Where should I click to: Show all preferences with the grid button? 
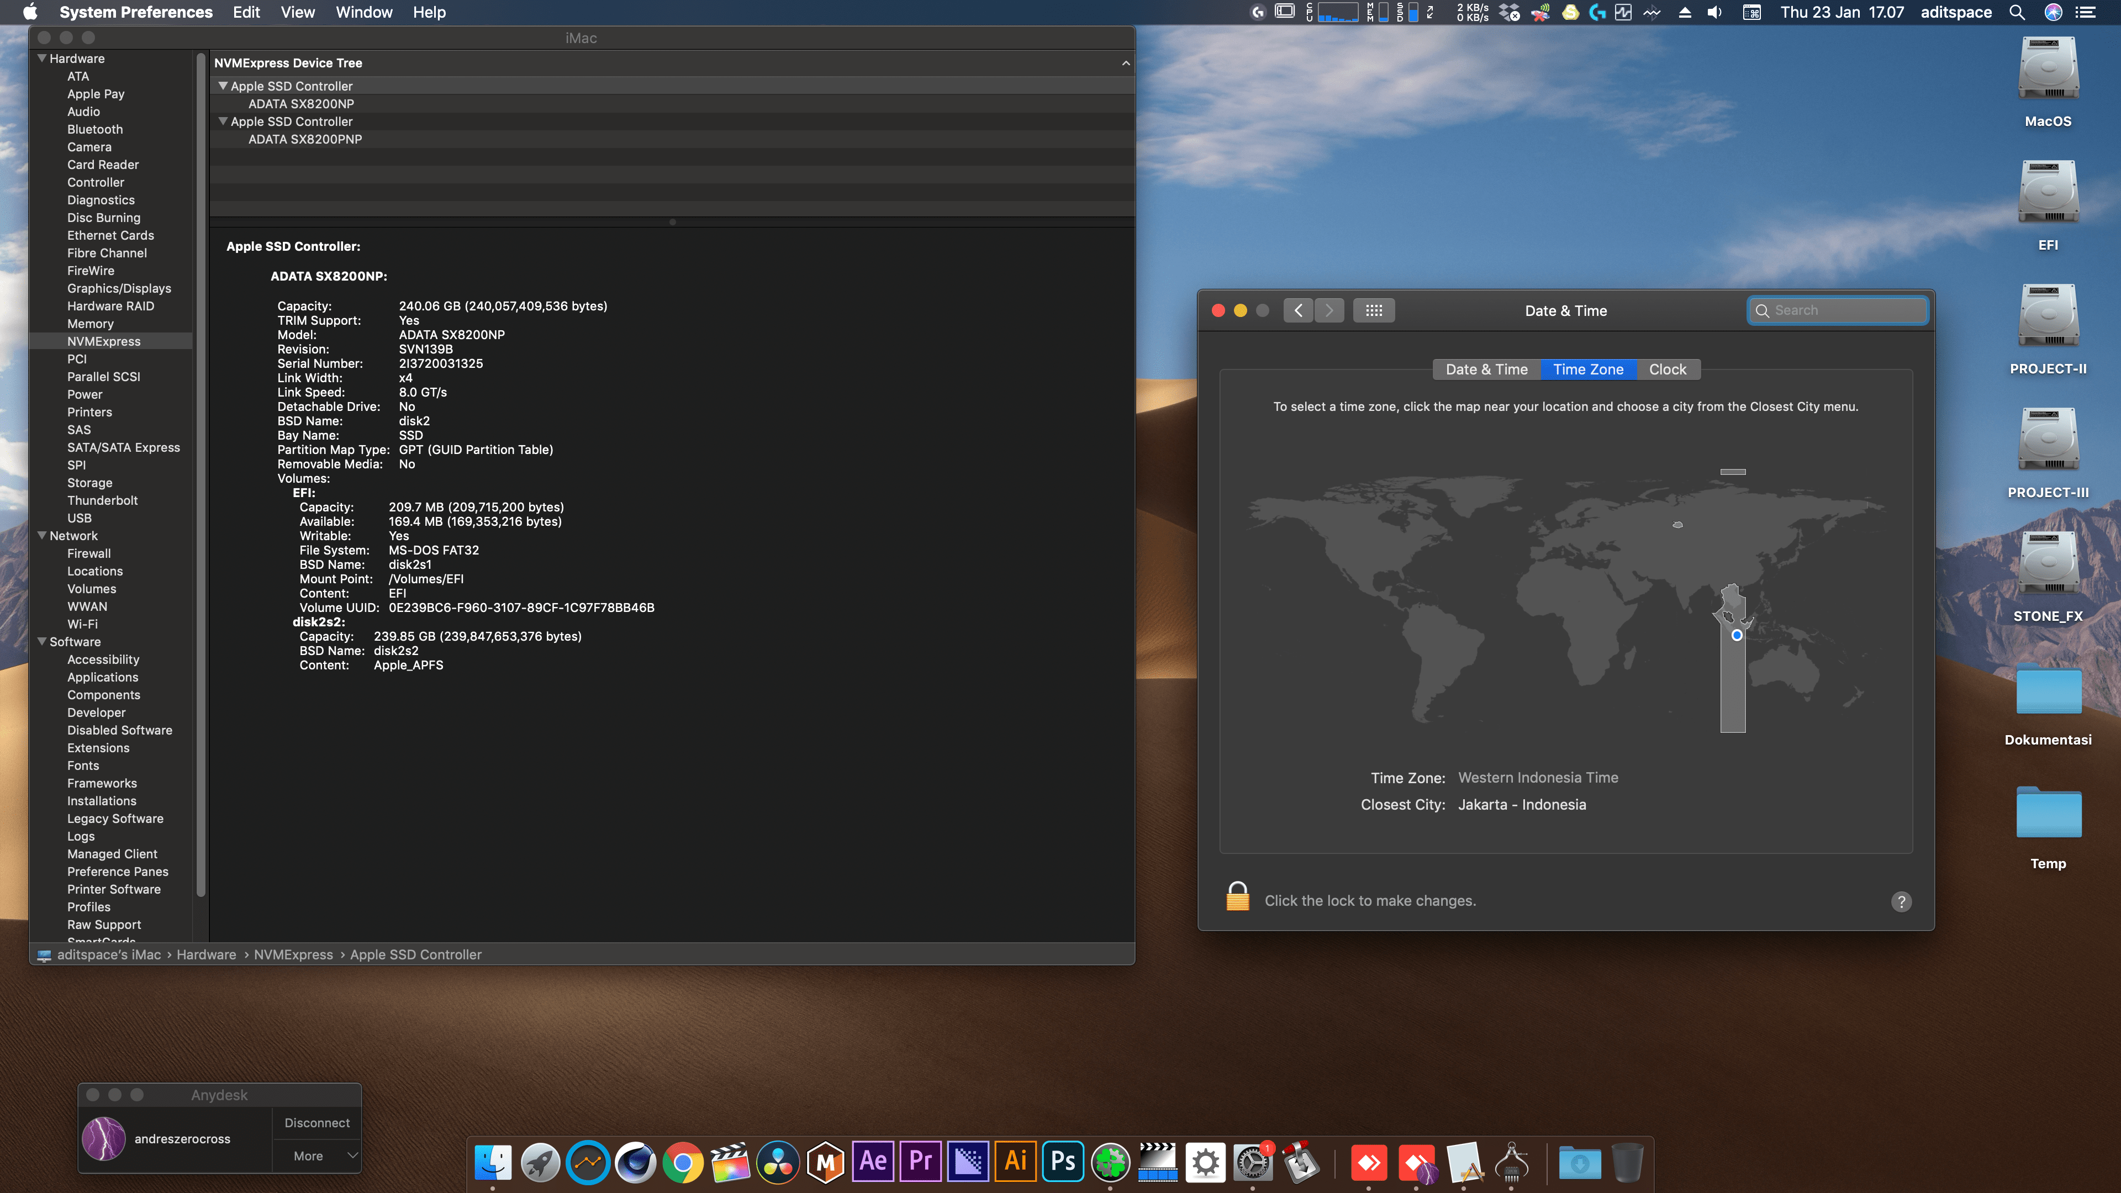pyautogui.click(x=1374, y=310)
